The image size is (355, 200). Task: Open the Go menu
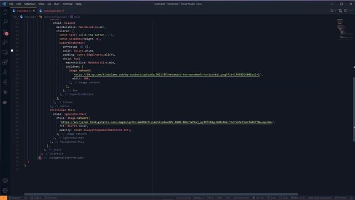[x=49, y=4]
